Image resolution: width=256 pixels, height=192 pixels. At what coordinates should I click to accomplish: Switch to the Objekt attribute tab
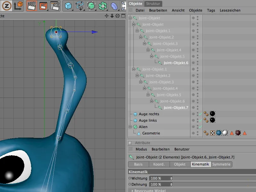coord(180,164)
